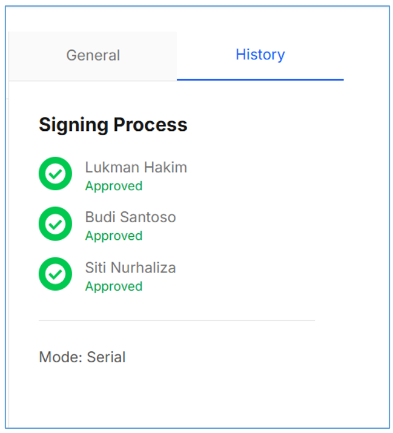Image resolution: width=393 pixels, height=433 pixels.
Task: Click the green checkmark beside Lukman Hakim
Action: click(x=55, y=174)
